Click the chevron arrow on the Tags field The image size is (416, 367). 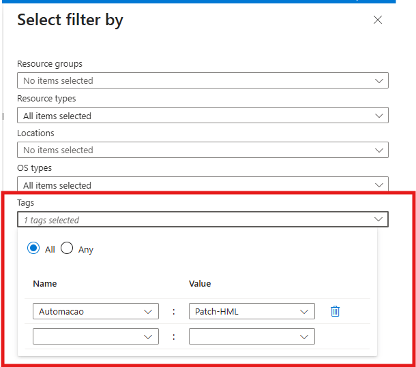(x=378, y=219)
